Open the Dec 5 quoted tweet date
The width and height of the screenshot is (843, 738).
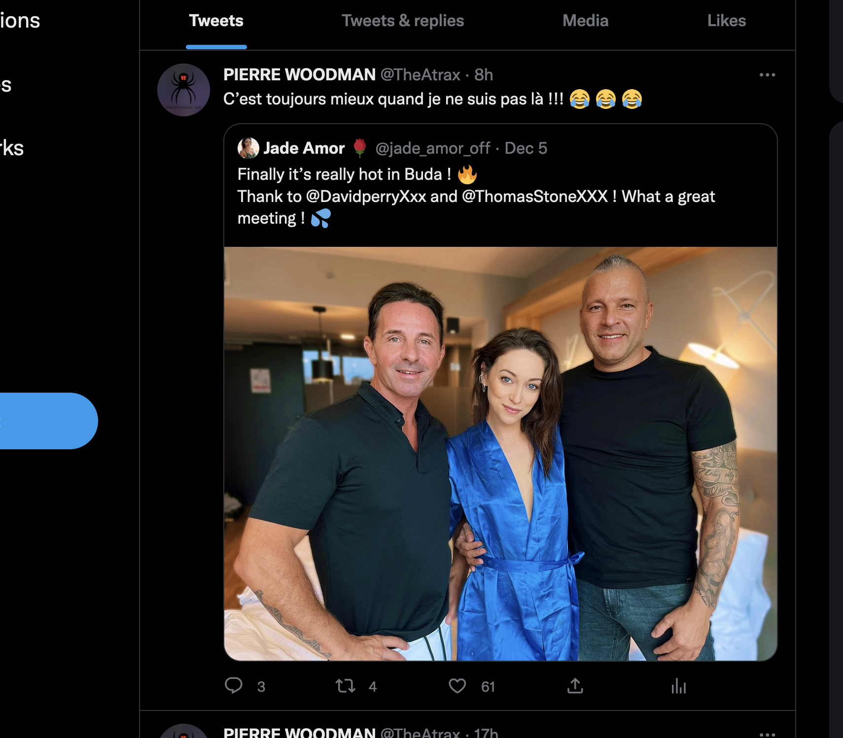[526, 148]
